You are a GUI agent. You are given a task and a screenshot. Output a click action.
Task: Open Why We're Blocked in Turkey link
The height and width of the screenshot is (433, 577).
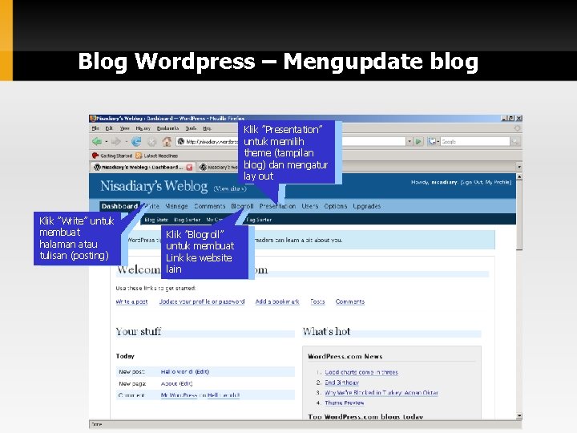pos(381,393)
